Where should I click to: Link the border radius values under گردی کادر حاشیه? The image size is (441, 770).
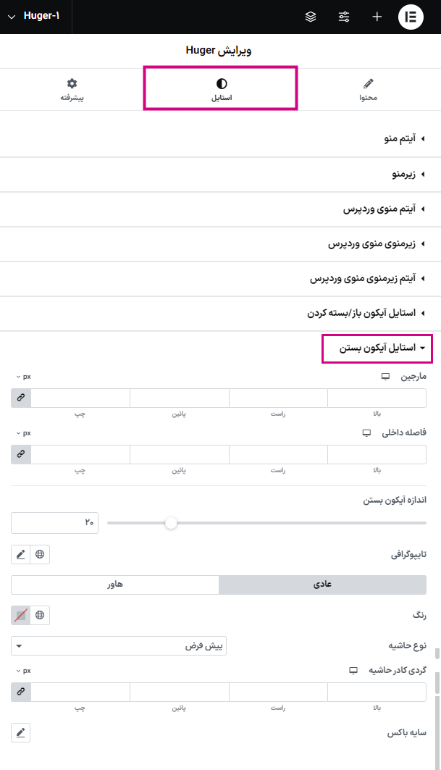pyautogui.click(x=20, y=692)
